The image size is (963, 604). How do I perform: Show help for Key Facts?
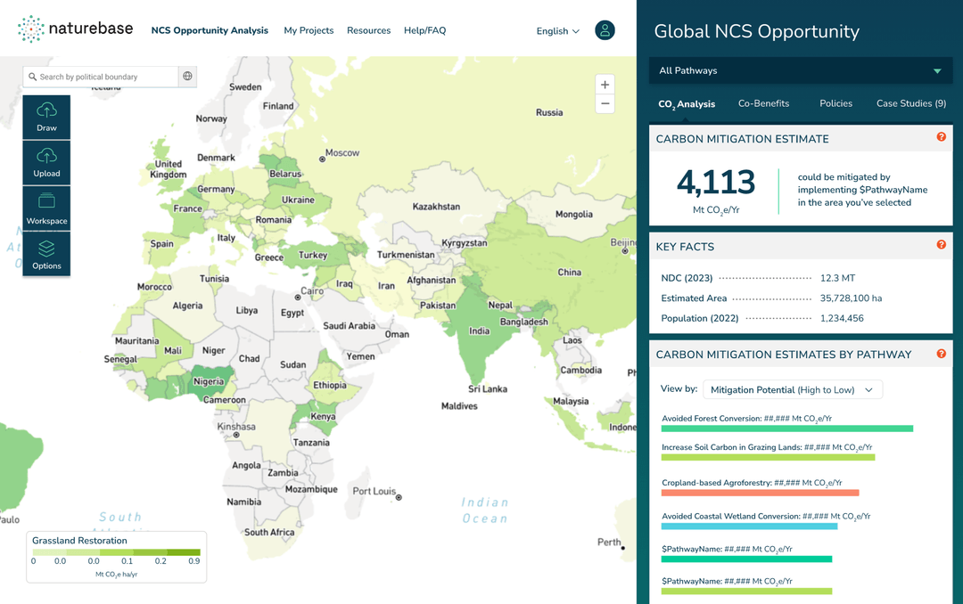tap(941, 244)
